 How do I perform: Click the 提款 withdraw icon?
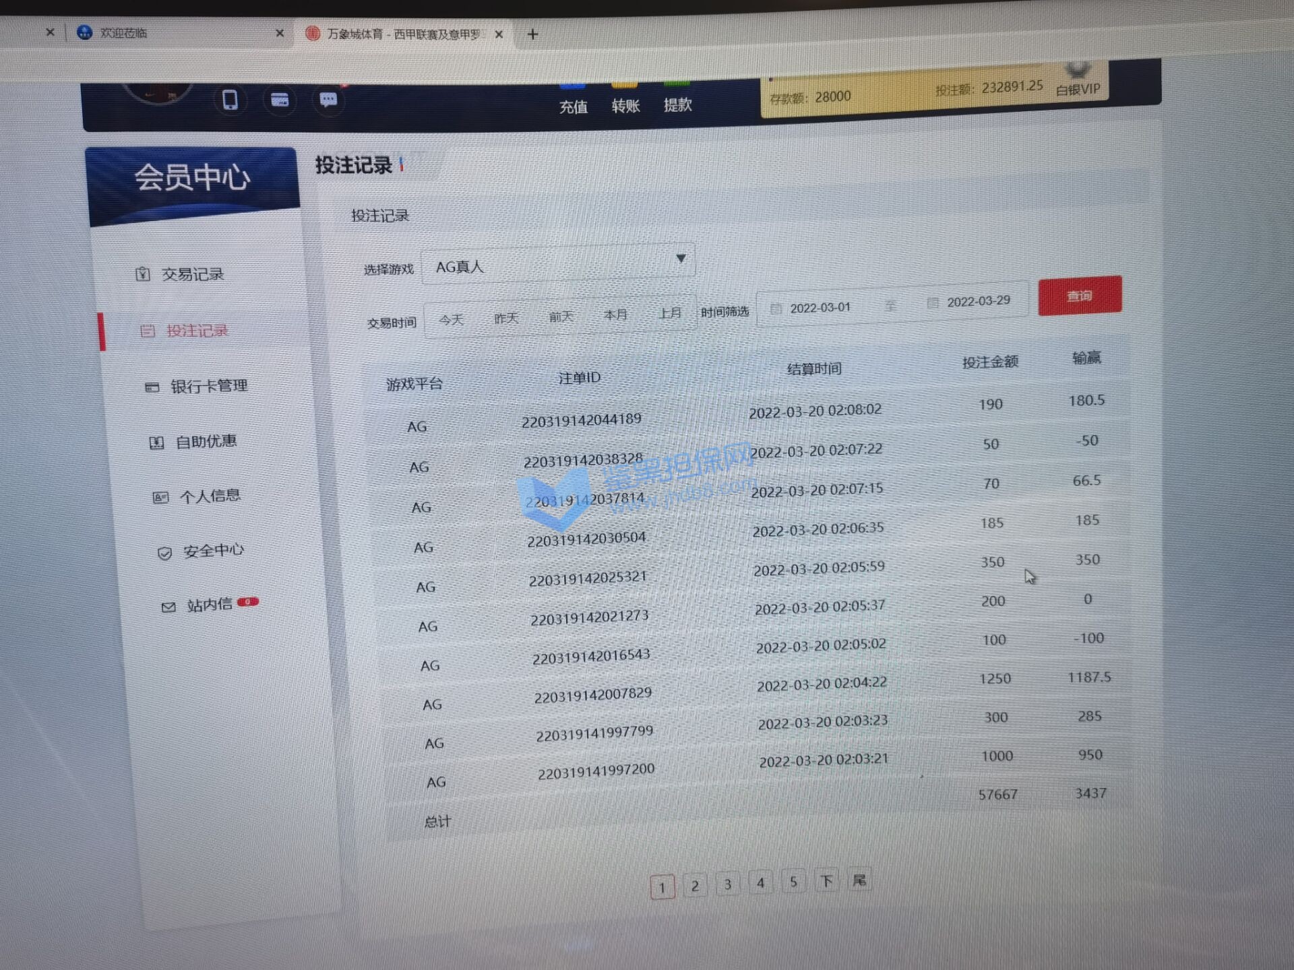click(x=677, y=100)
